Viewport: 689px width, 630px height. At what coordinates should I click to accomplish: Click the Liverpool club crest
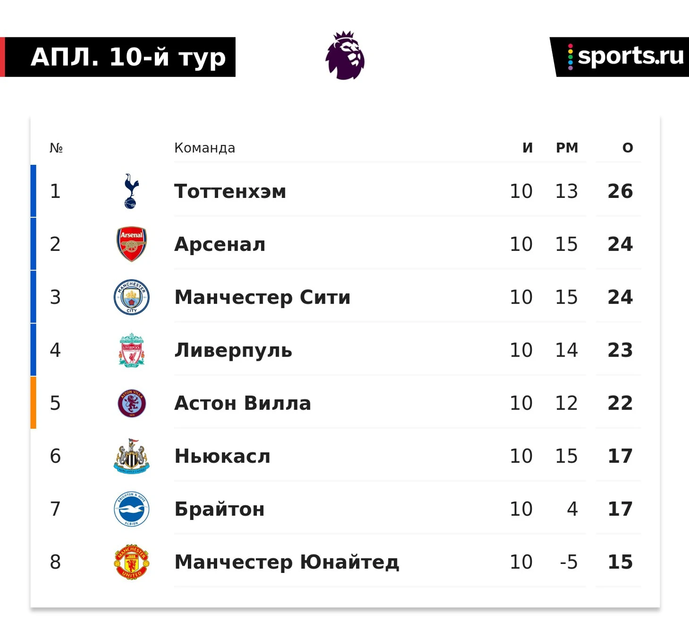click(132, 350)
